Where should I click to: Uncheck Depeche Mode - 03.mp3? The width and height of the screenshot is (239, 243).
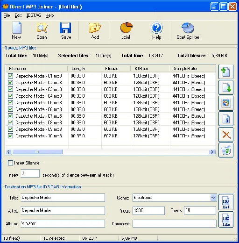10,89
